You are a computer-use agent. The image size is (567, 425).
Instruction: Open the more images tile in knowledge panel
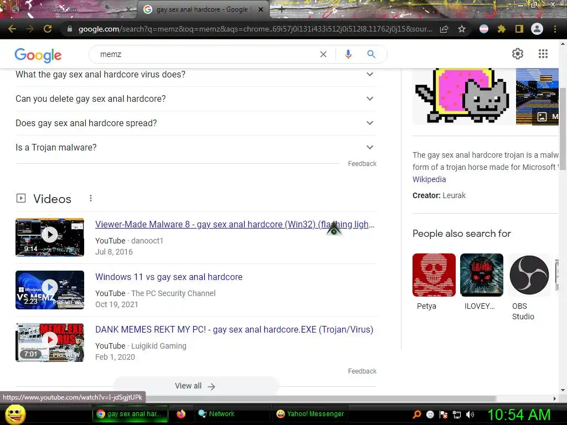(x=537, y=96)
